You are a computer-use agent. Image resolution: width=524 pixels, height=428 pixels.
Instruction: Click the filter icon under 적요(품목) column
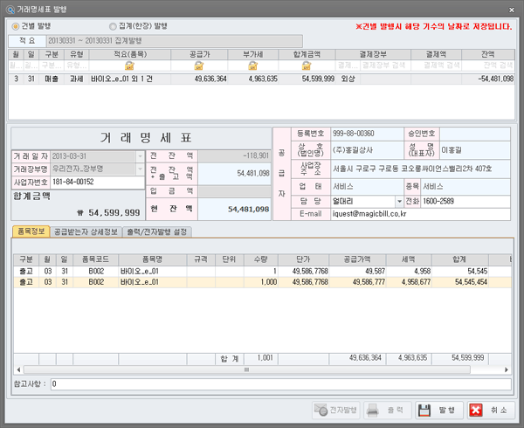129,66
